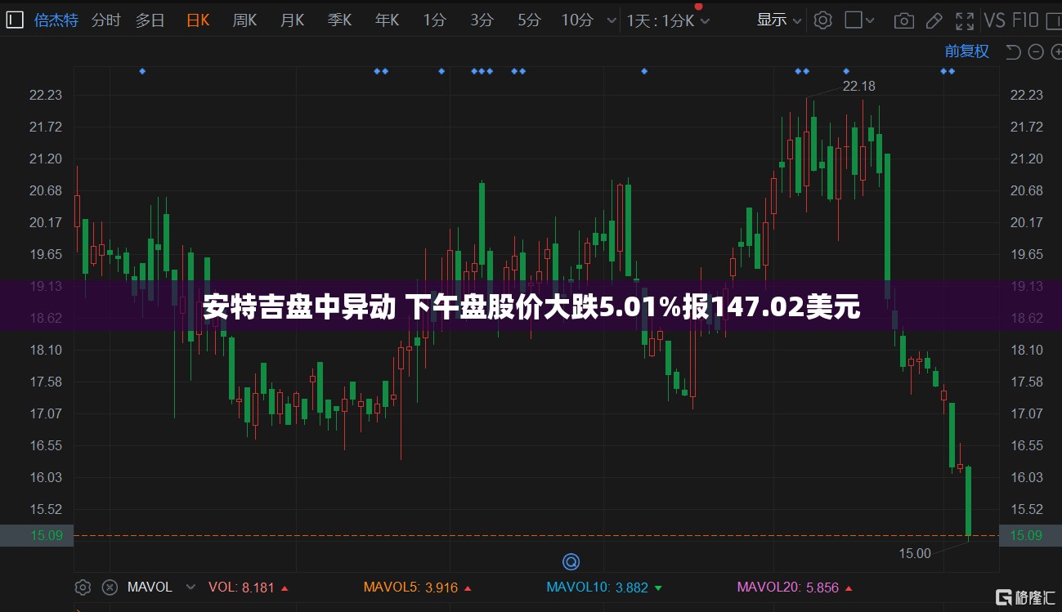Zoom out chart with minus circle icon
The height and width of the screenshot is (612, 1062).
point(1036,51)
